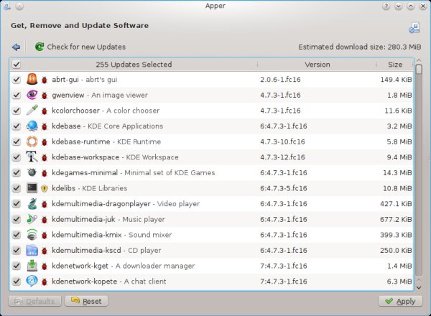The image size is (431, 316).
Task: Click the kdemultimedia-juk music note icon
Action: coord(32,219)
